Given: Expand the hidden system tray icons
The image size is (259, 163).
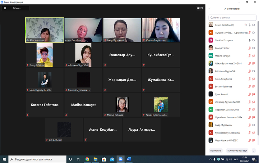Looking at the screenshot, I should [211, 159].
